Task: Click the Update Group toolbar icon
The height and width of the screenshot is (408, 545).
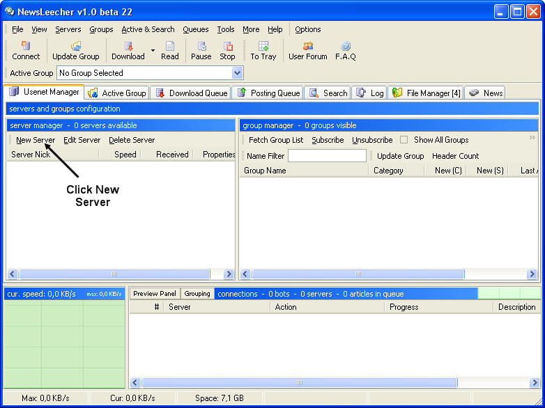Action: pyautogui.click(x=75, y=46)
